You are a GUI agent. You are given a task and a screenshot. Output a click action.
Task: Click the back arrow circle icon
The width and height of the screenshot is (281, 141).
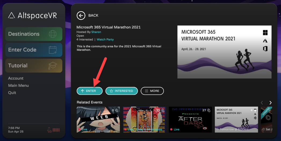coord(81,15)
